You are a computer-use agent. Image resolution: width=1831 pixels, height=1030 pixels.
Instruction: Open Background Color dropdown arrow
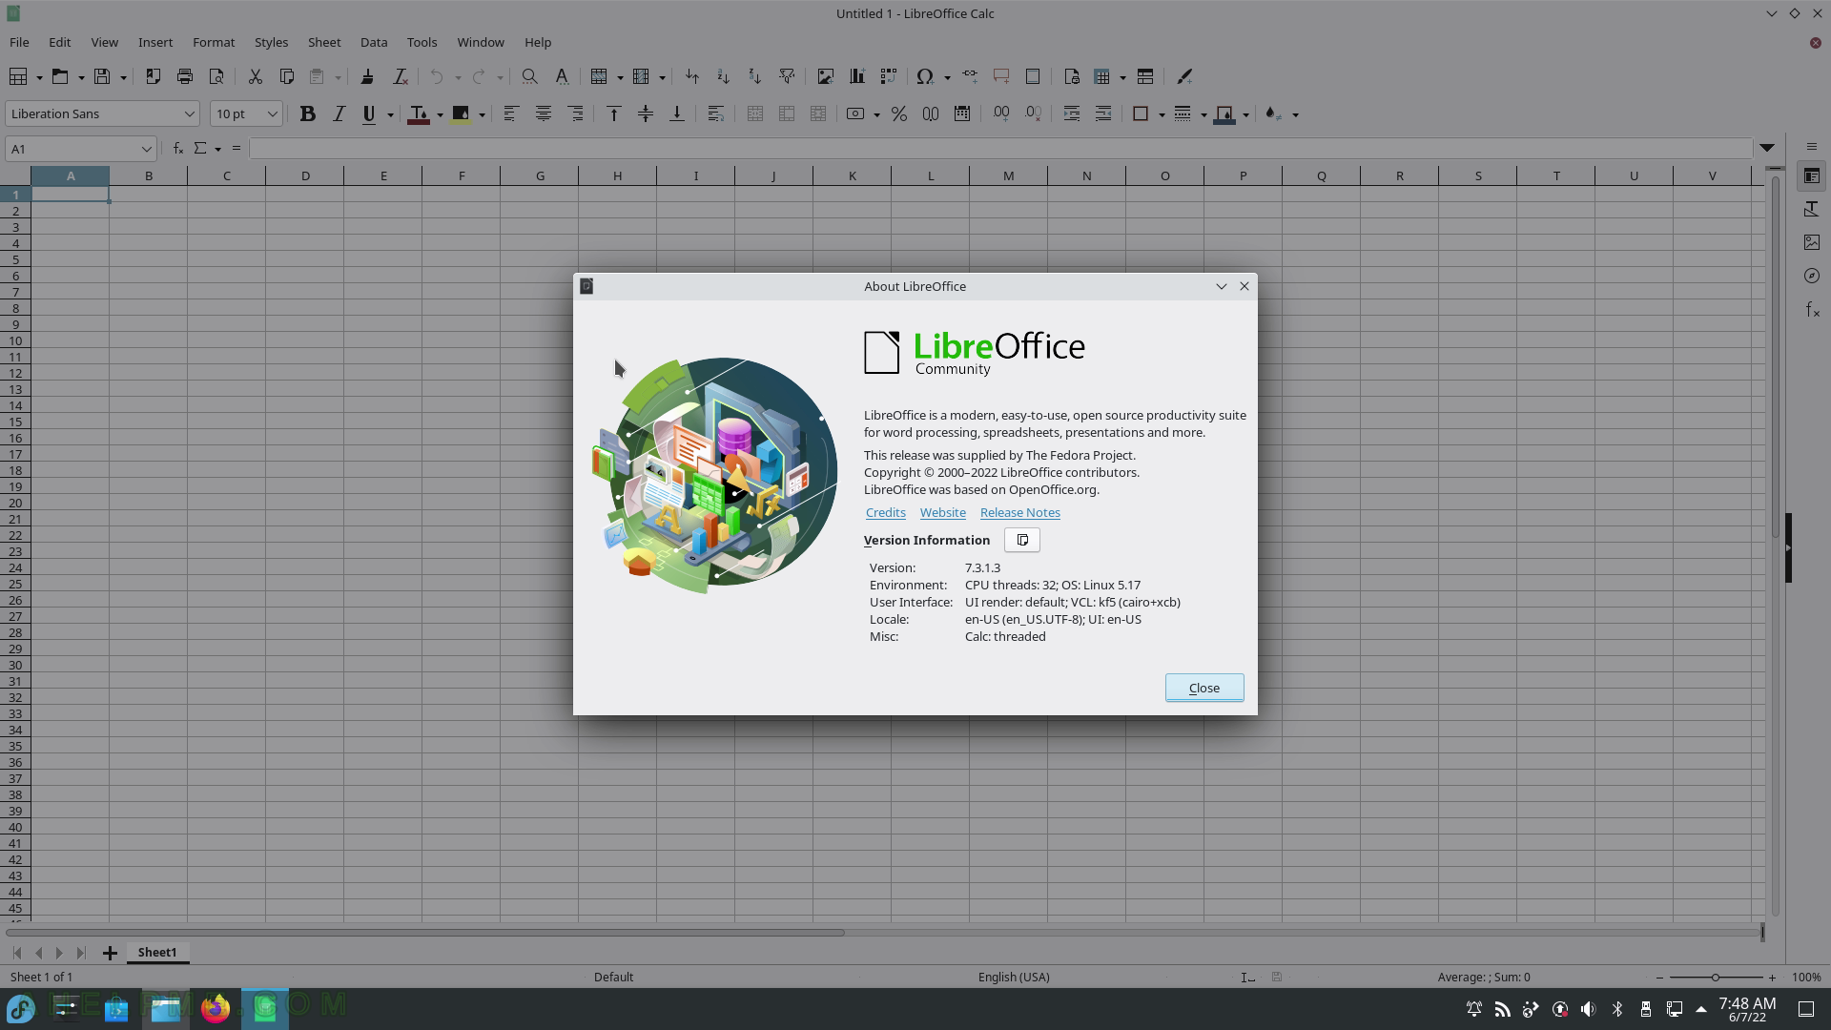[x=482, y=114]
